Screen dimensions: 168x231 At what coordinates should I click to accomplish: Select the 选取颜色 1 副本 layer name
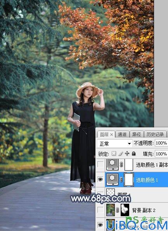click(152, 165)
